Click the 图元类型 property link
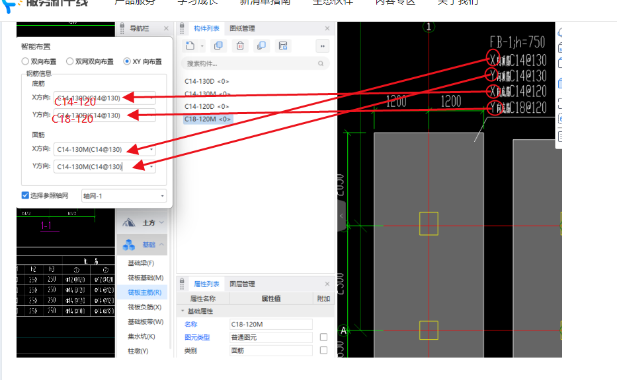The image size is (617, 380). tap(197, 337)
